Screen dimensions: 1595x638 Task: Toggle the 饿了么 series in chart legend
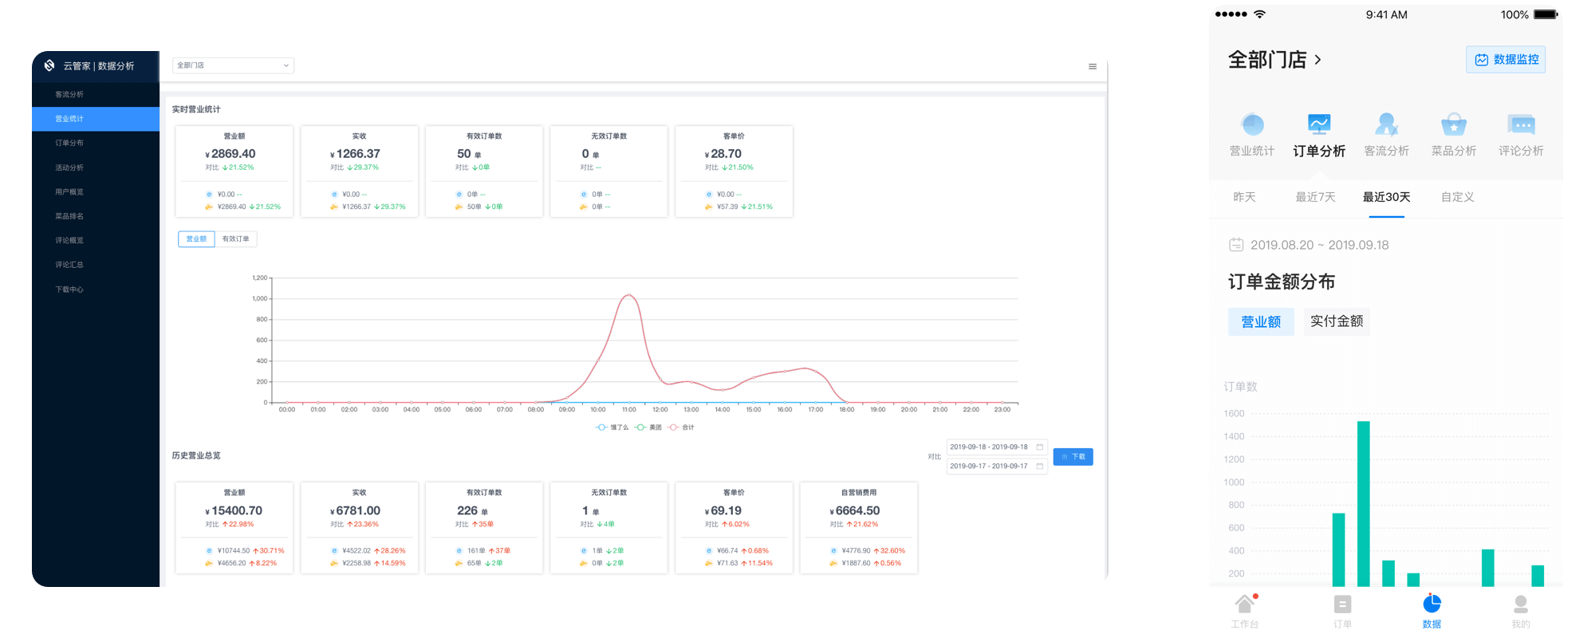612,427
